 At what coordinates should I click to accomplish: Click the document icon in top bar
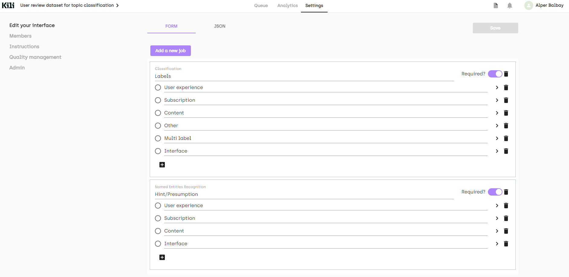coord(495,5)
